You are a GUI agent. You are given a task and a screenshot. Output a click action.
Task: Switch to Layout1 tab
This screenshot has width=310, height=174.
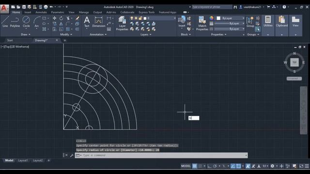tap(23, 160)
